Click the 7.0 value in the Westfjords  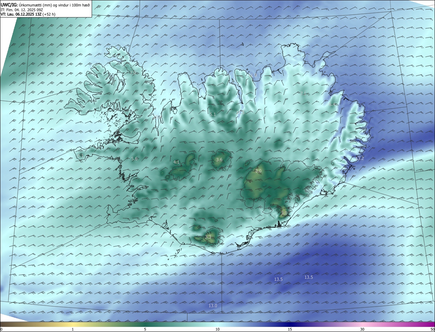(x=132, y=73)
